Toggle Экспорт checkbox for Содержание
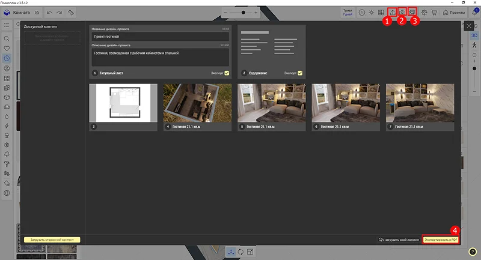This screenshot has width=481, height=260. [x=300, y=73]
